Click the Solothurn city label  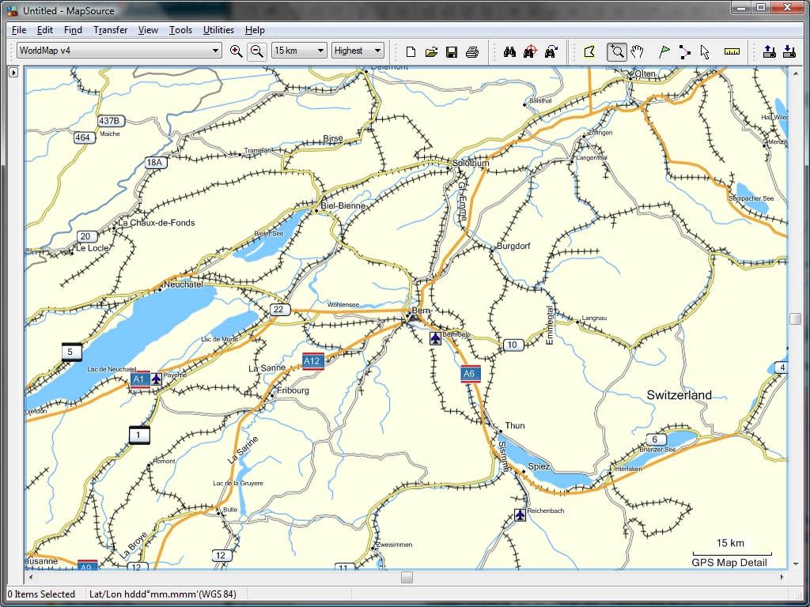coord(470,163)
